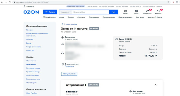
Task: Click the ОТМЕНЕН order status badge
Action: 94,29
